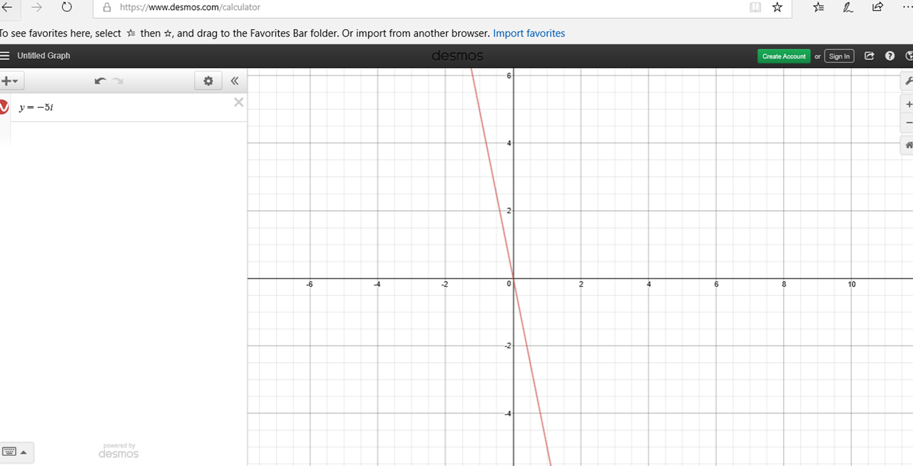Click the Sign In button

pos(840,56)
